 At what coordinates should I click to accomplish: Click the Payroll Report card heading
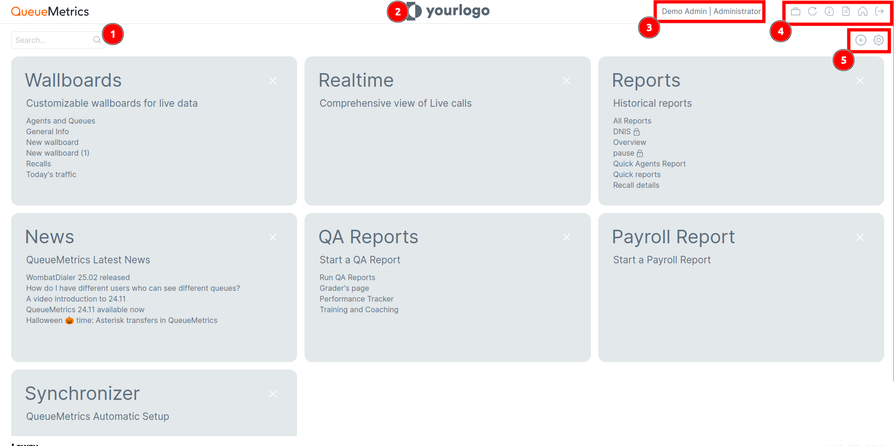[673, 237]
